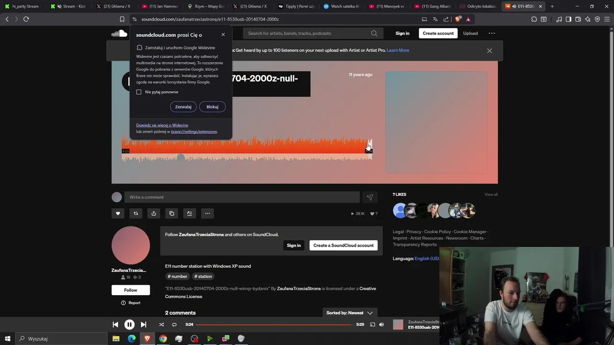Open File Explorer from the taskbar

tap(116, 339)
